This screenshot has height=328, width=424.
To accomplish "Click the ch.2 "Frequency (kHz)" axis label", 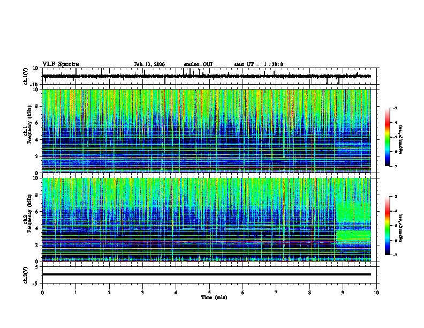I will point(30,213).
